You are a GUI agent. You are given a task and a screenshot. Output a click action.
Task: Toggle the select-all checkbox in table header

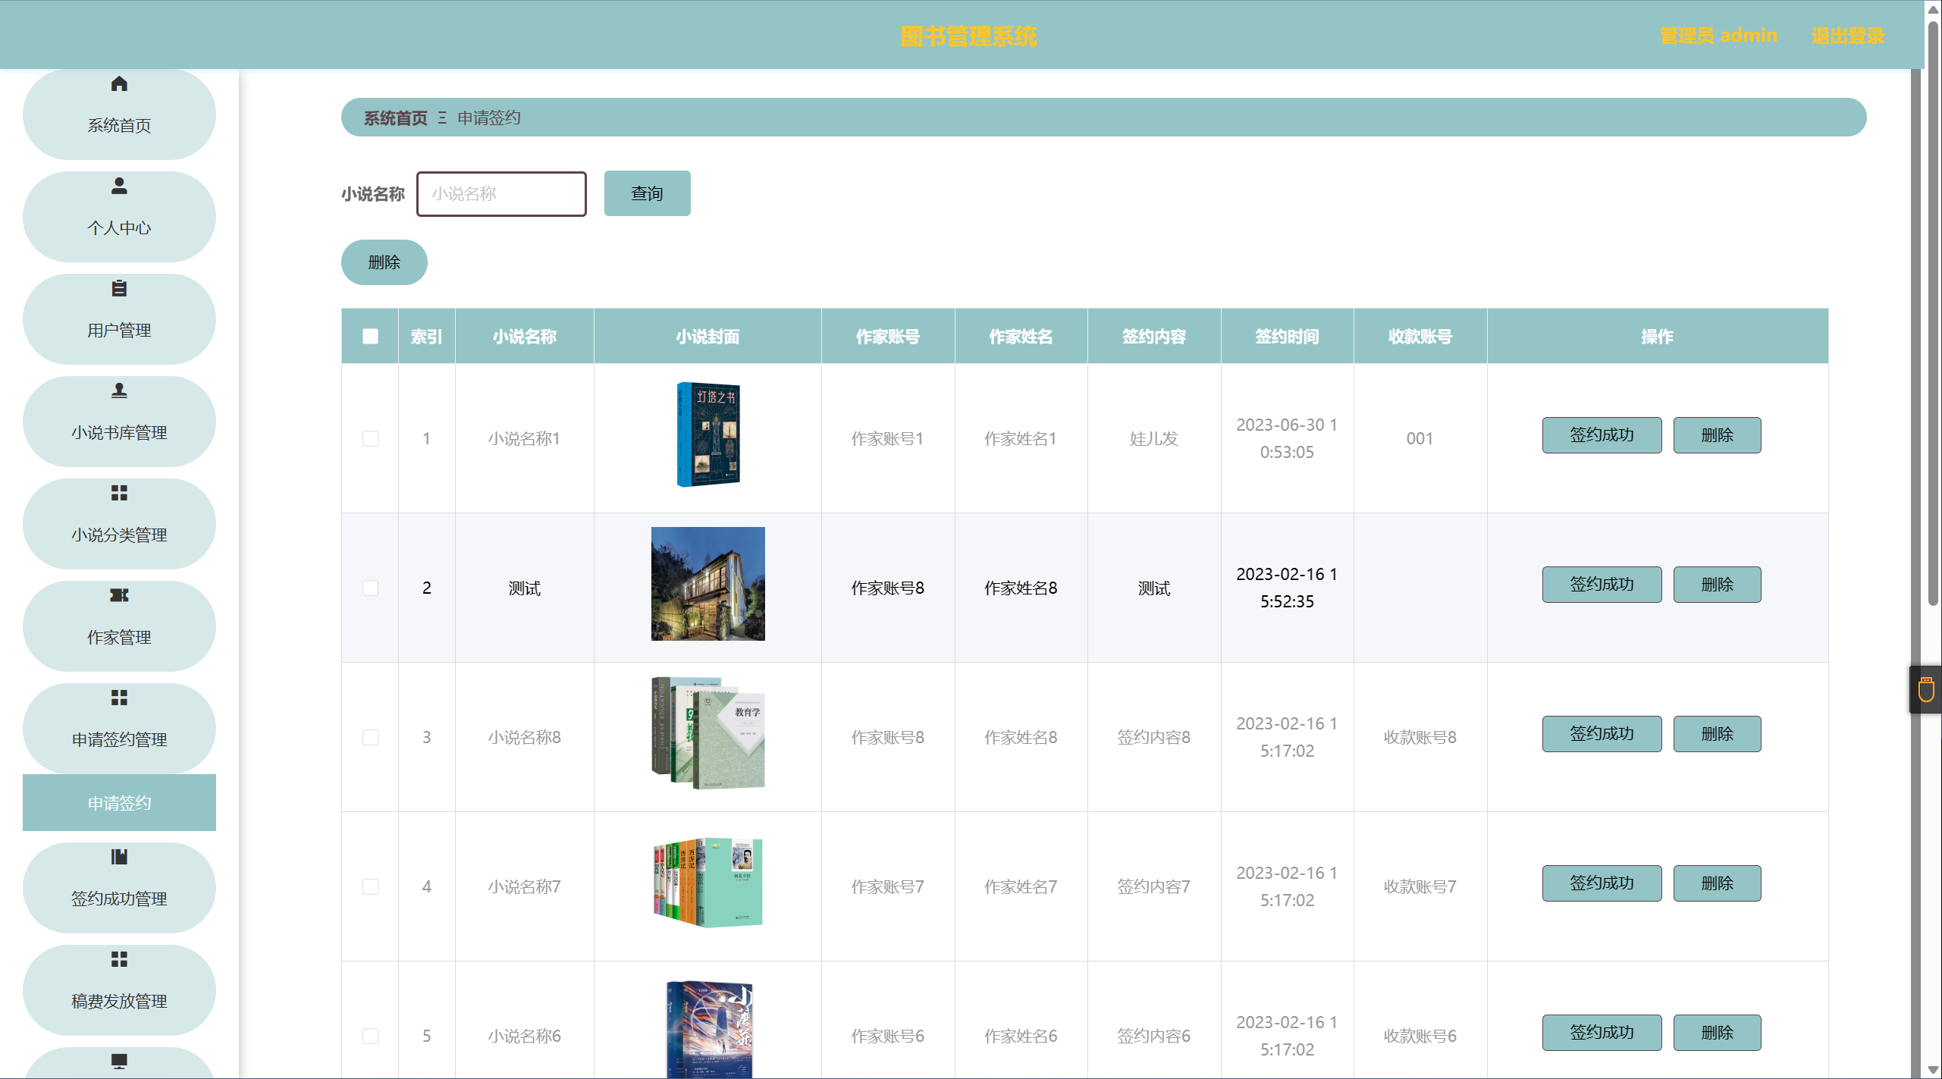pos(370,336)
